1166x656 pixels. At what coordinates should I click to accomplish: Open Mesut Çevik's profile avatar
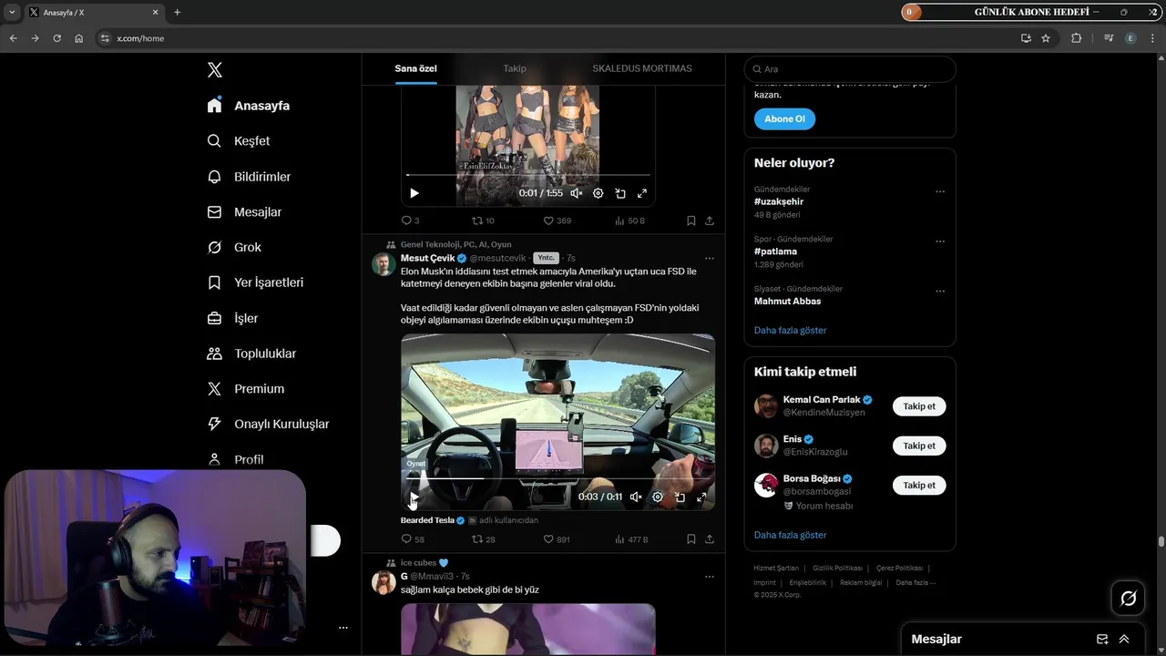coord(384,264)
